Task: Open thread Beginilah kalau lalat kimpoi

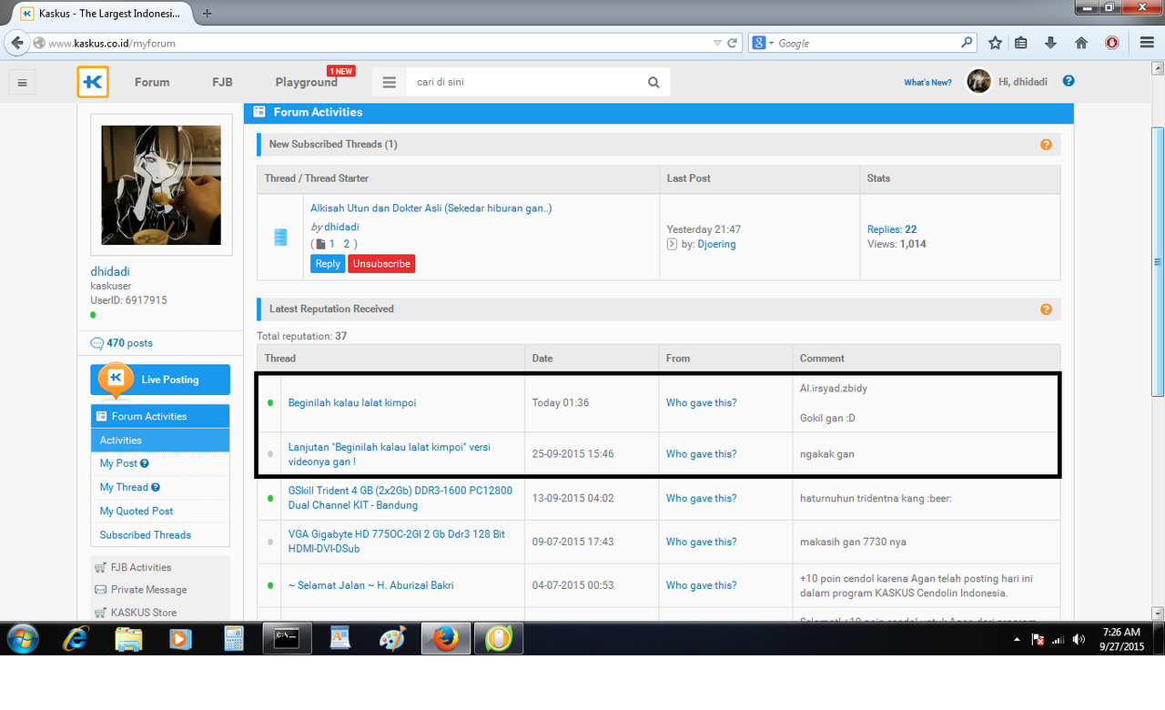Action: click(x=352, y=402)
